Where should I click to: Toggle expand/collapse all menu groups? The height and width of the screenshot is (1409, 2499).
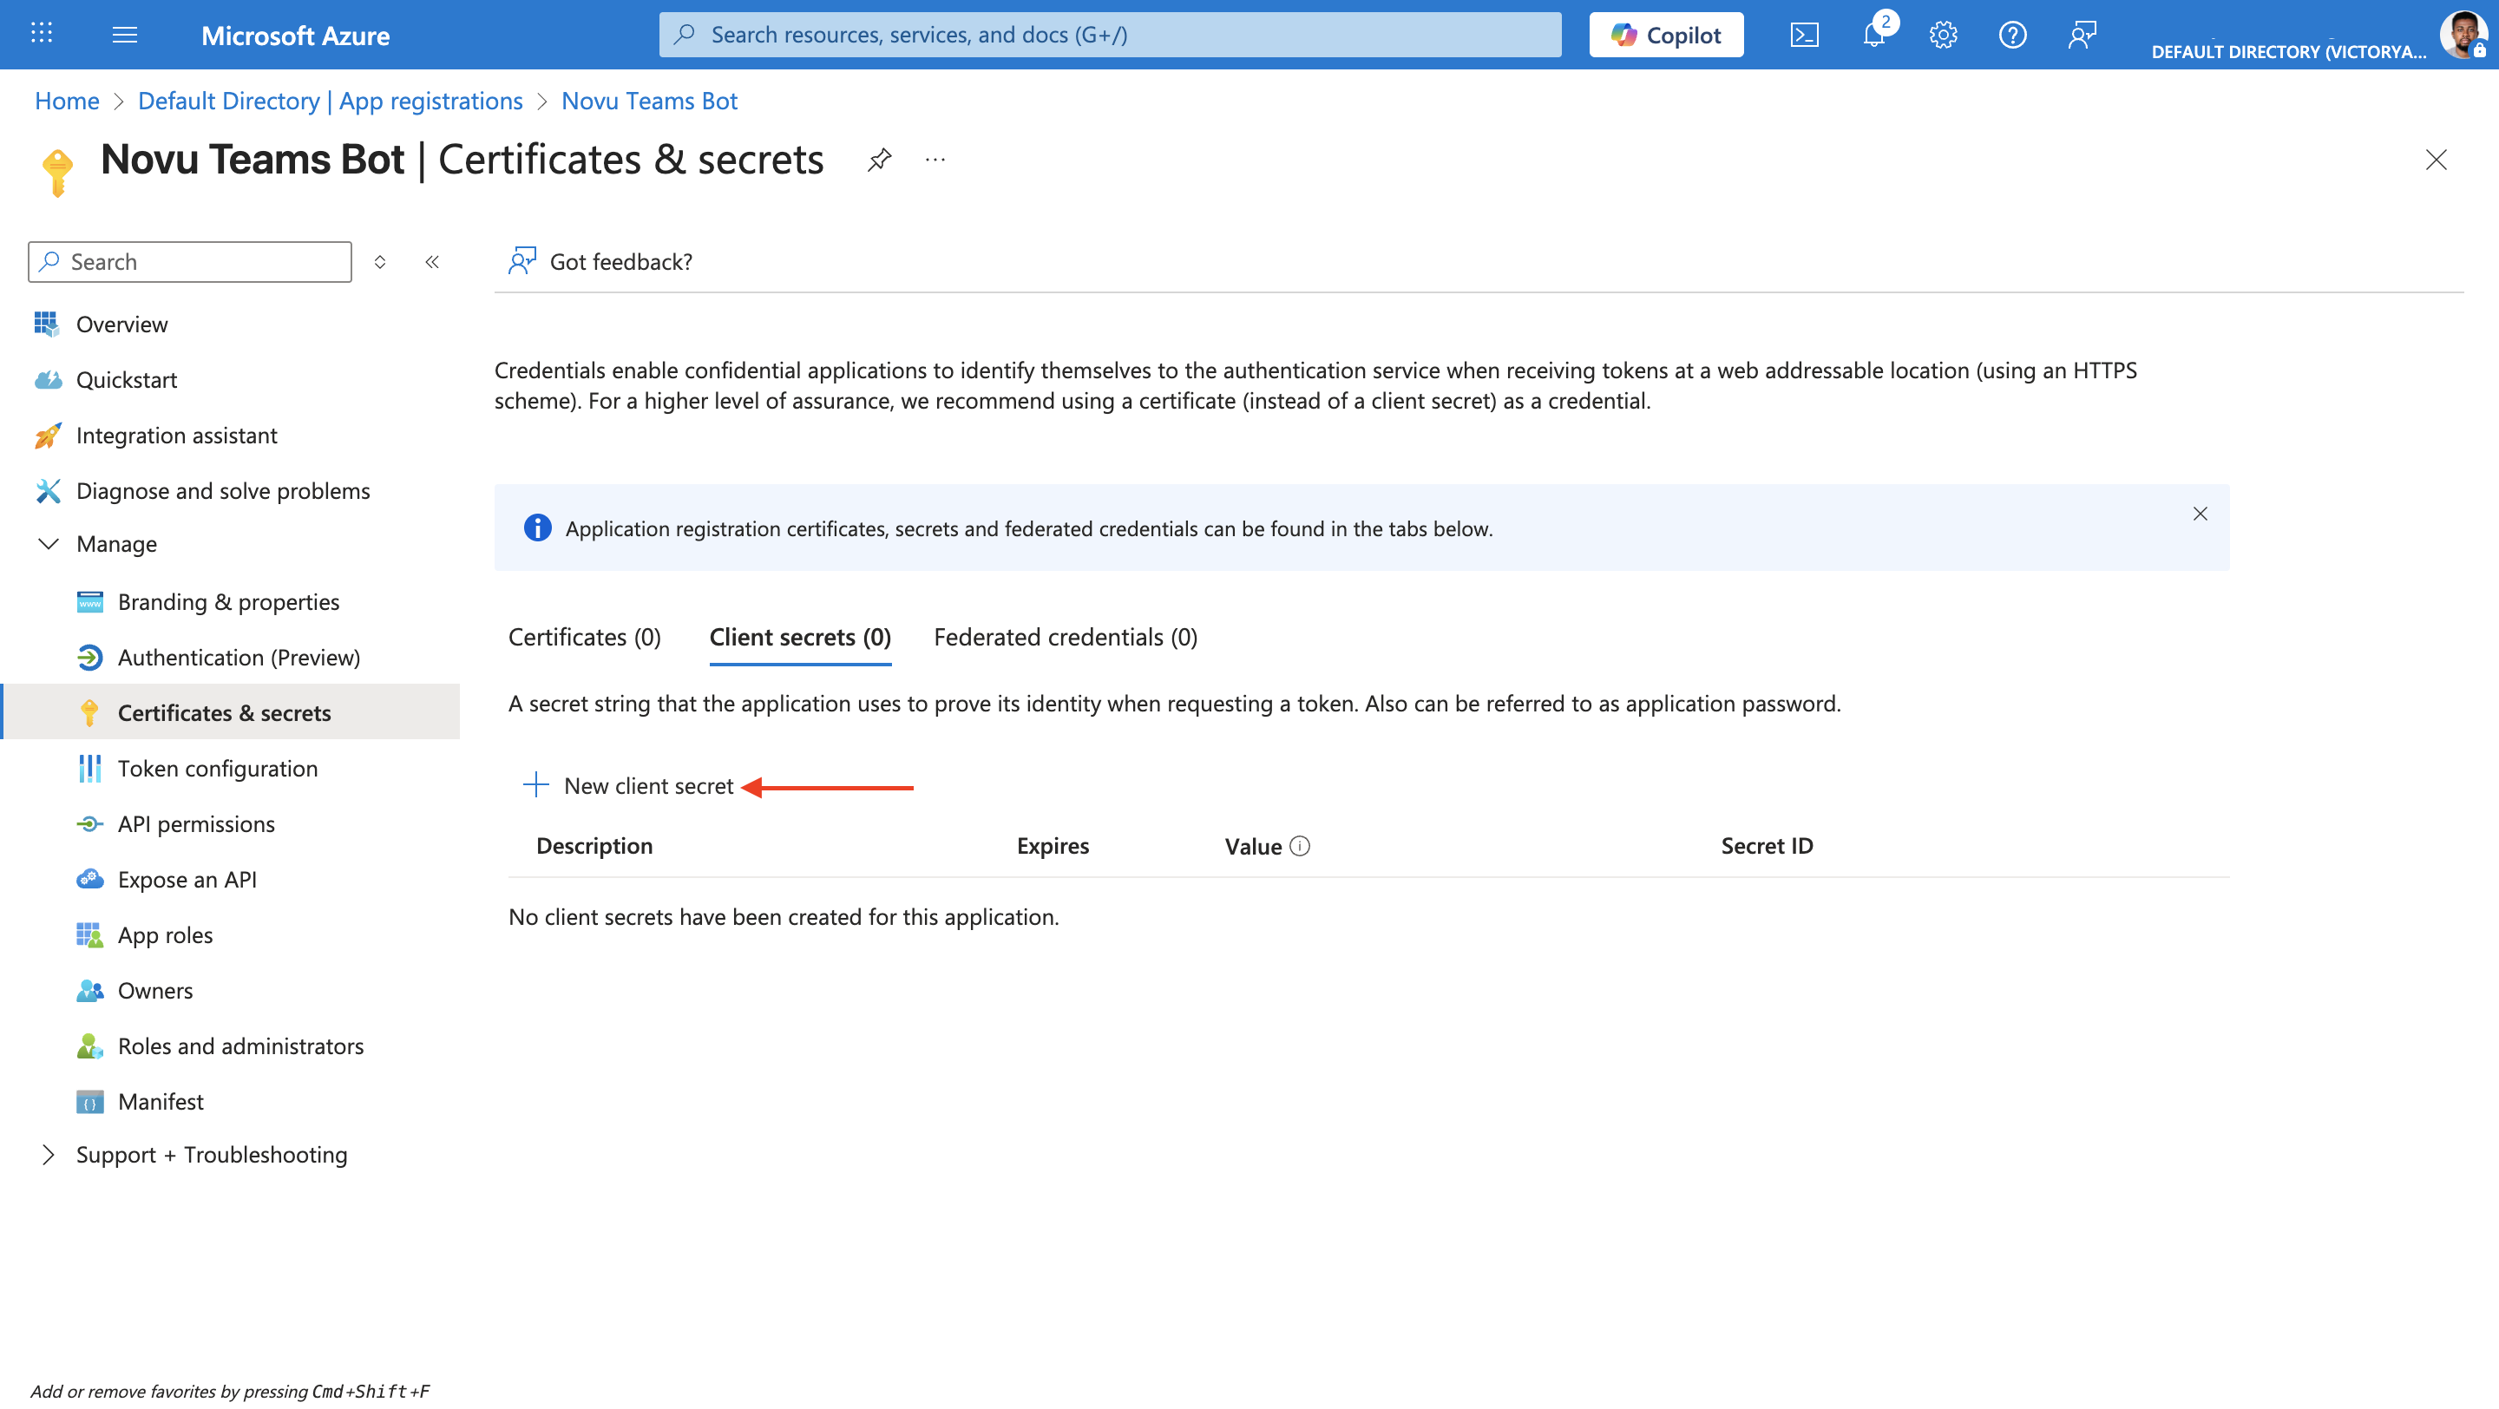click(380, 262)
